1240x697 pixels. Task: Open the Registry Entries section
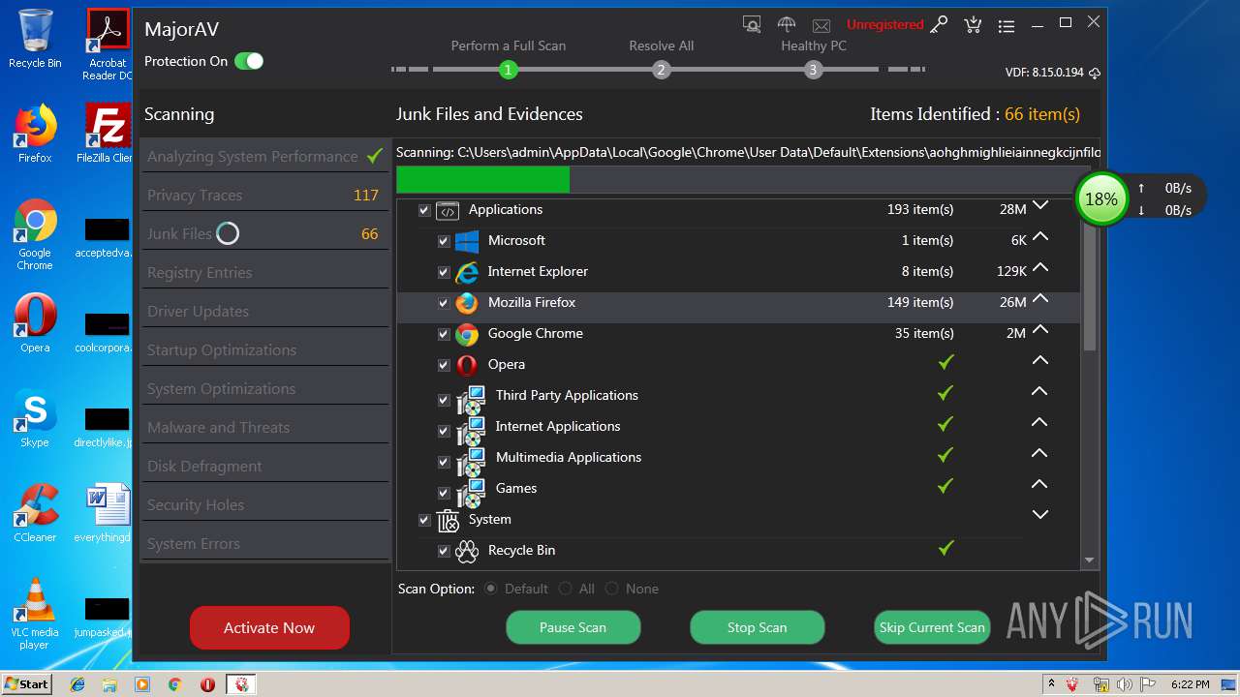[x=264, y=272]
